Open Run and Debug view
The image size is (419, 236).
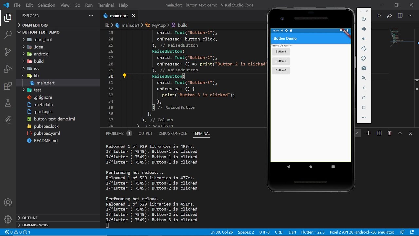[8, 69]
